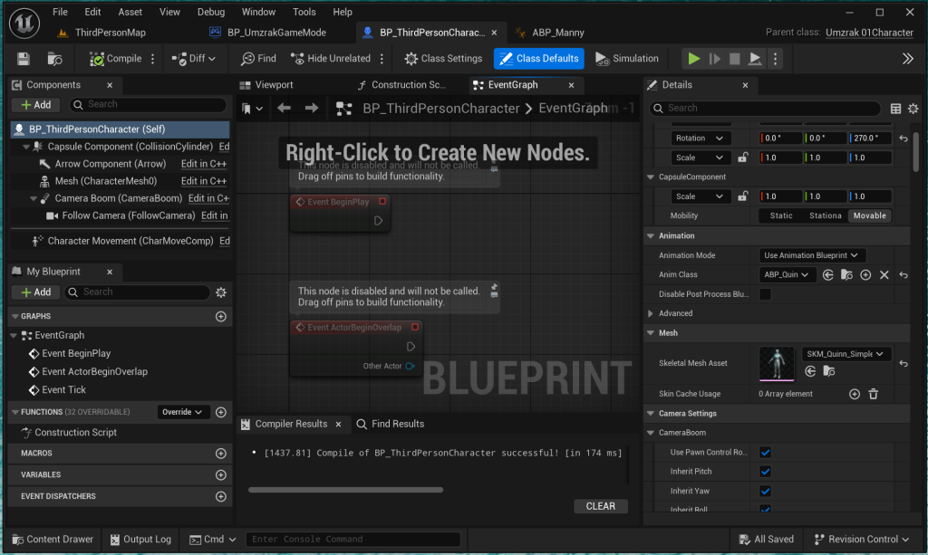Open Hide Unrelated options three dots
928x555 pixels.
point(382,59)
